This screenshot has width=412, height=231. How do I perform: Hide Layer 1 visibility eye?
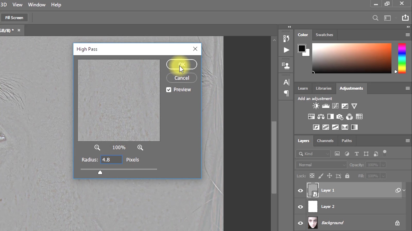click(300, 190)
